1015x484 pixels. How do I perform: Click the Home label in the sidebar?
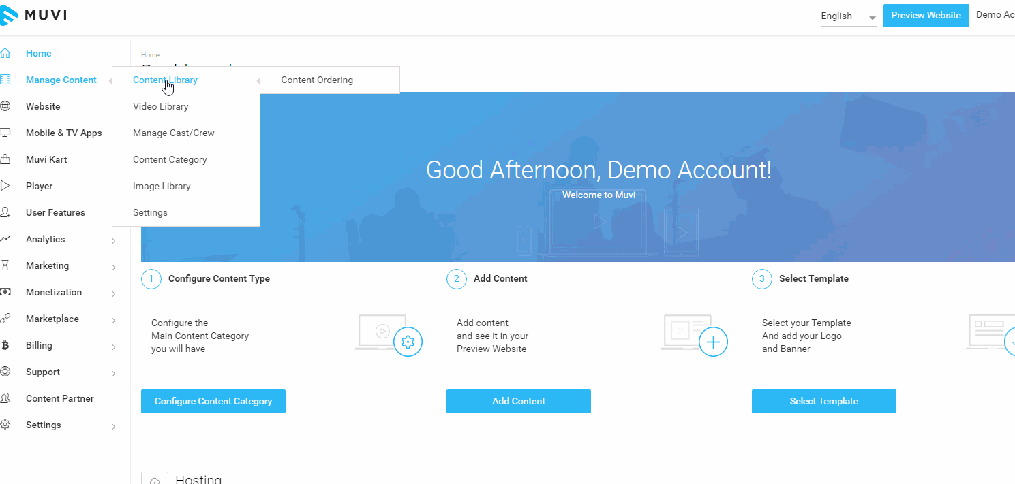[x=39, y=53]
